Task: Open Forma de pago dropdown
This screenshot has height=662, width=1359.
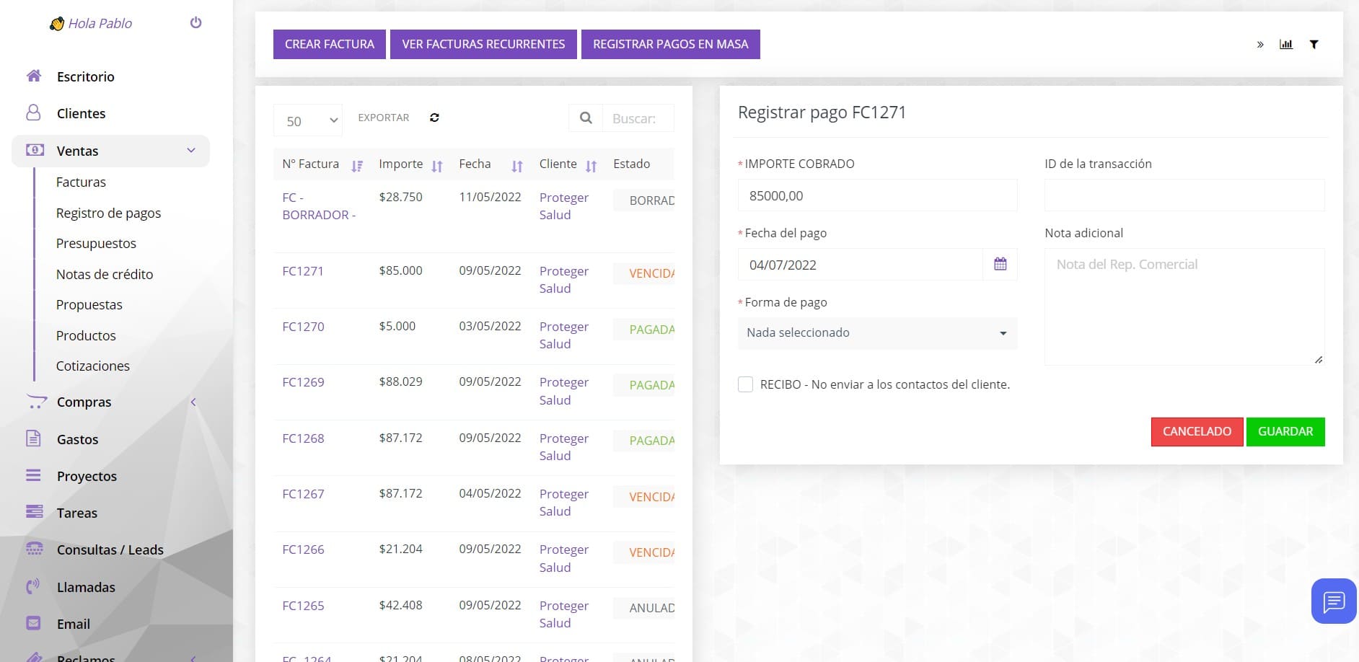Action: tap(877, 333)
